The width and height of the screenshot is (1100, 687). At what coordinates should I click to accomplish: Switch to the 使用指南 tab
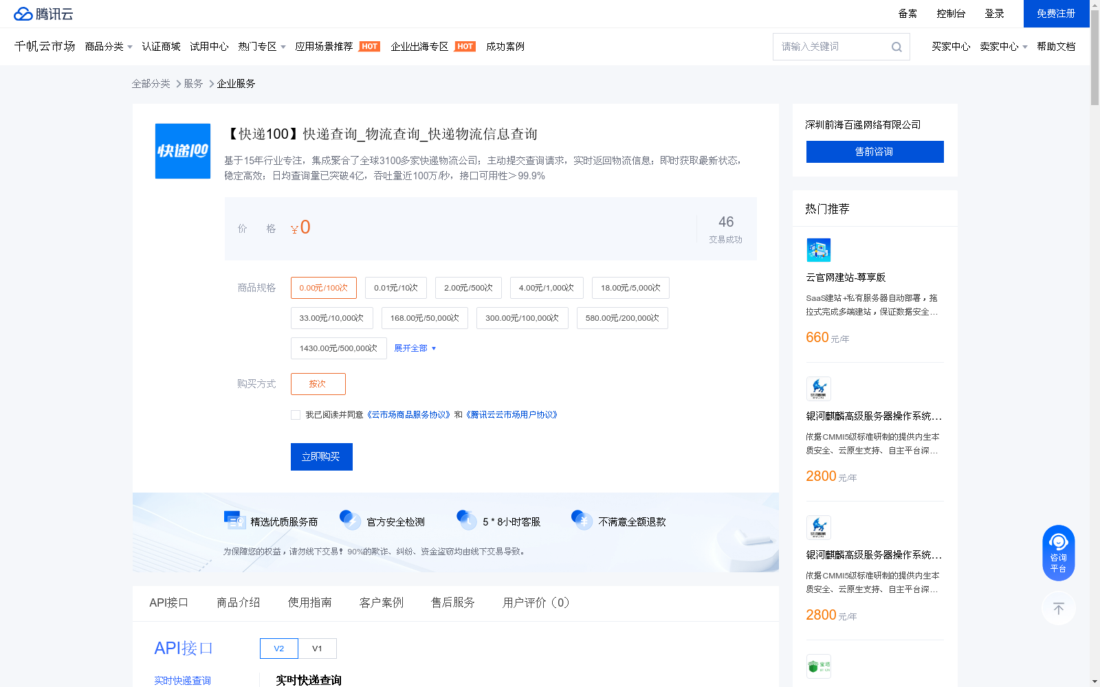[x=310, y=602]
